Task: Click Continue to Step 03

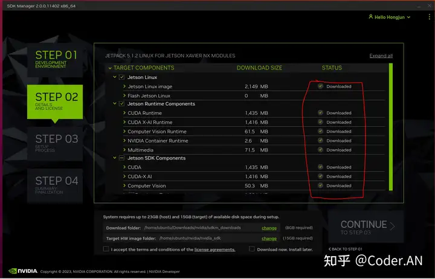Action: [366, 226]
